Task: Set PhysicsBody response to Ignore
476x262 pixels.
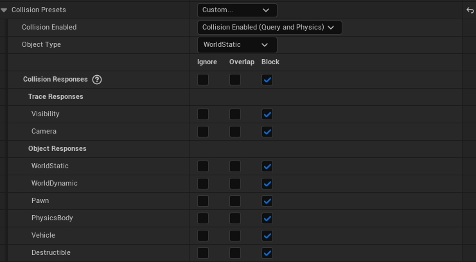Action: click(x=203, y=218)
